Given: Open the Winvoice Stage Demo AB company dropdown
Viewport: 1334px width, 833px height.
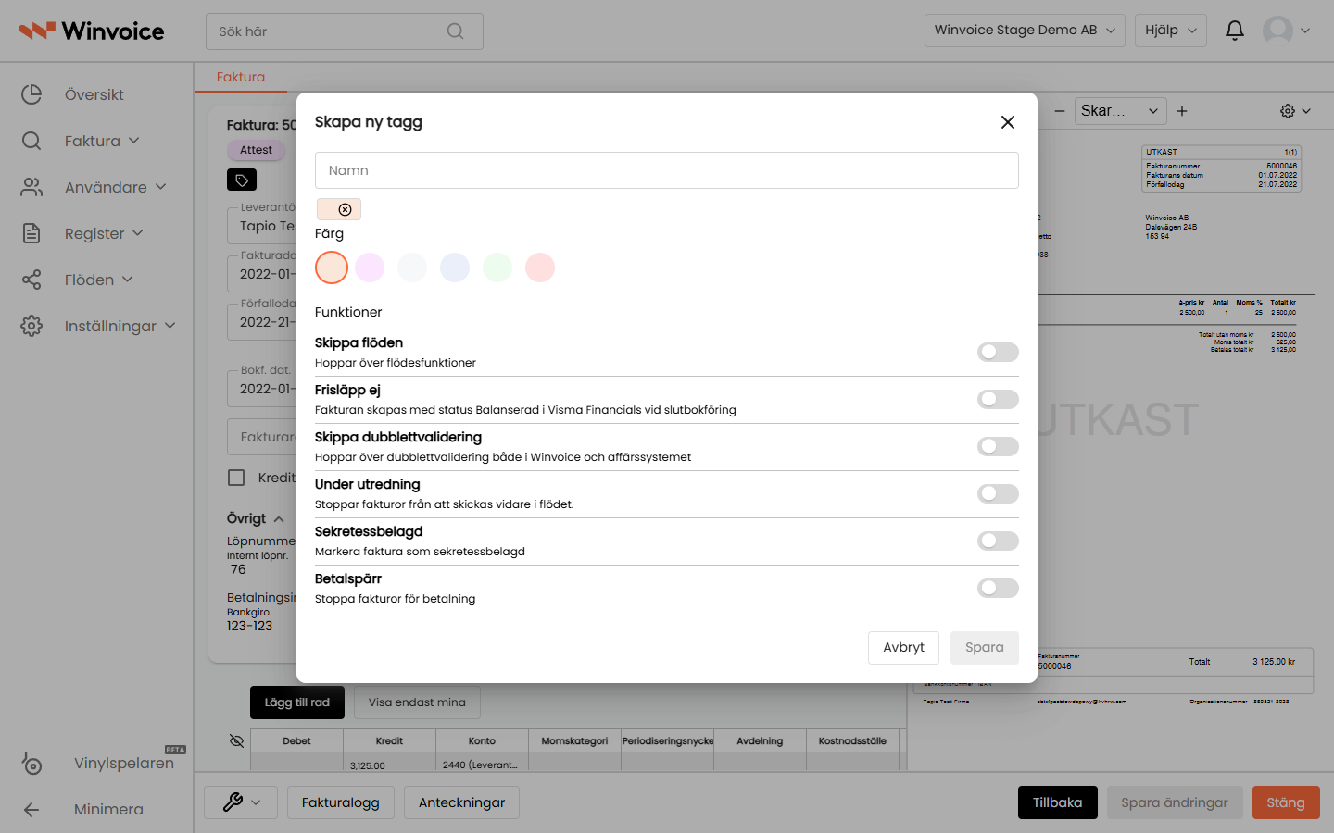Looking at the screenshot, I should point(1025,31).
